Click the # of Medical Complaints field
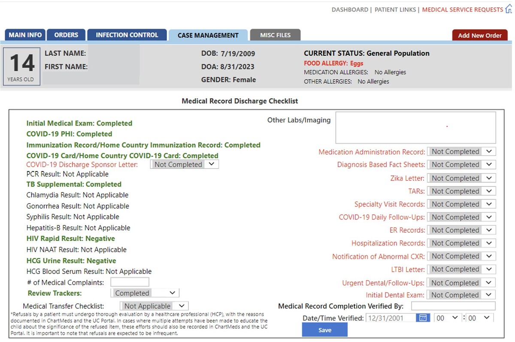The image size is (515, 342). click(130, 282)
